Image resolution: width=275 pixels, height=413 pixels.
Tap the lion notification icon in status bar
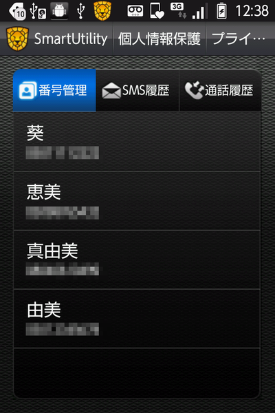[x=102, y=11]
